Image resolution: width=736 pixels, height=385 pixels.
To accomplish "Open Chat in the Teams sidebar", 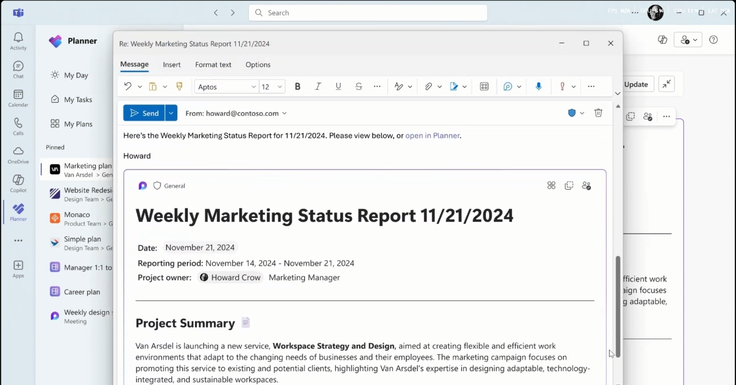I will (x=18, y=70).
